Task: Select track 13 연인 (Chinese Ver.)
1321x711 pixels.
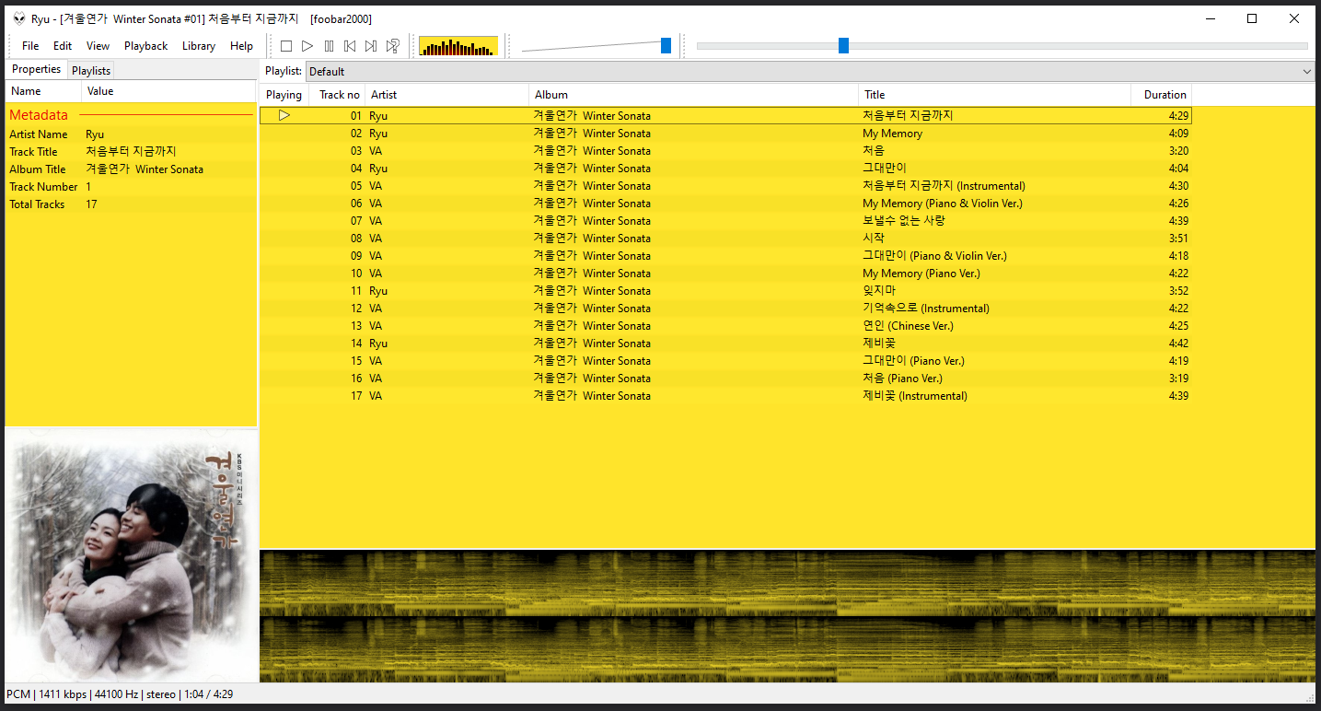Action: pyautogui.click(x=725, y=326)
